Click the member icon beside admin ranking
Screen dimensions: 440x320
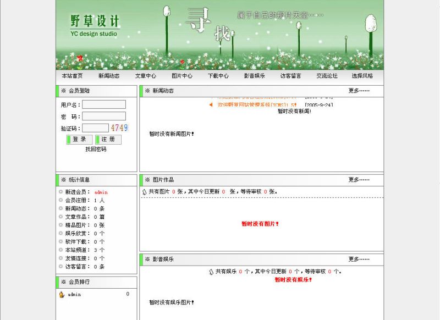[62, 295]
